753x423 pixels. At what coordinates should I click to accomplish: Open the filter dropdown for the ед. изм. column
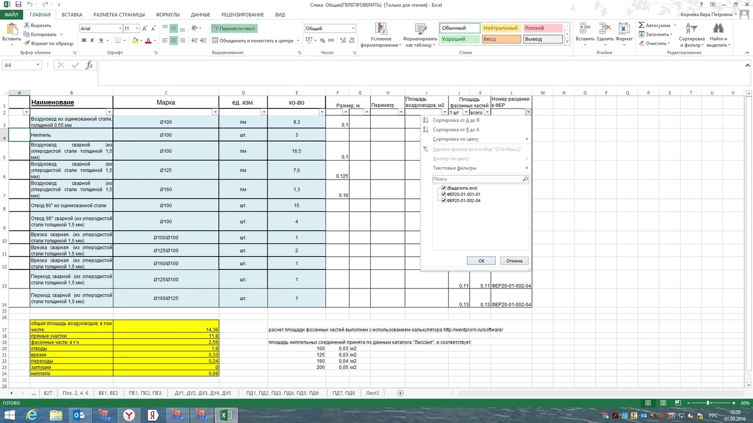(264, 112)
